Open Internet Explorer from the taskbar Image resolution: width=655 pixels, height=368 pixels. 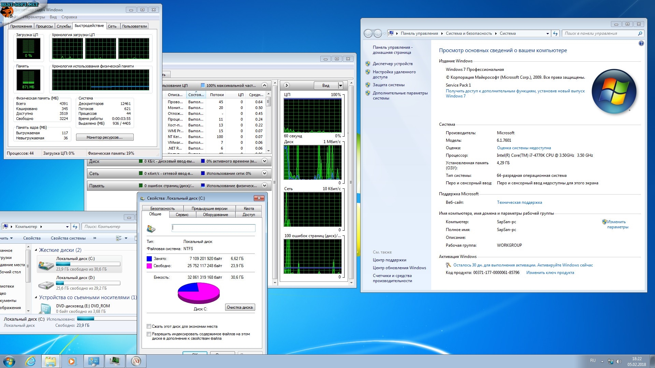point(31,361)
